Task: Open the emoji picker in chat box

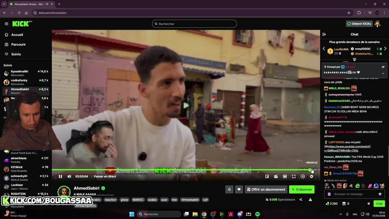Action: pyautogui.click(x=380, y=194)
